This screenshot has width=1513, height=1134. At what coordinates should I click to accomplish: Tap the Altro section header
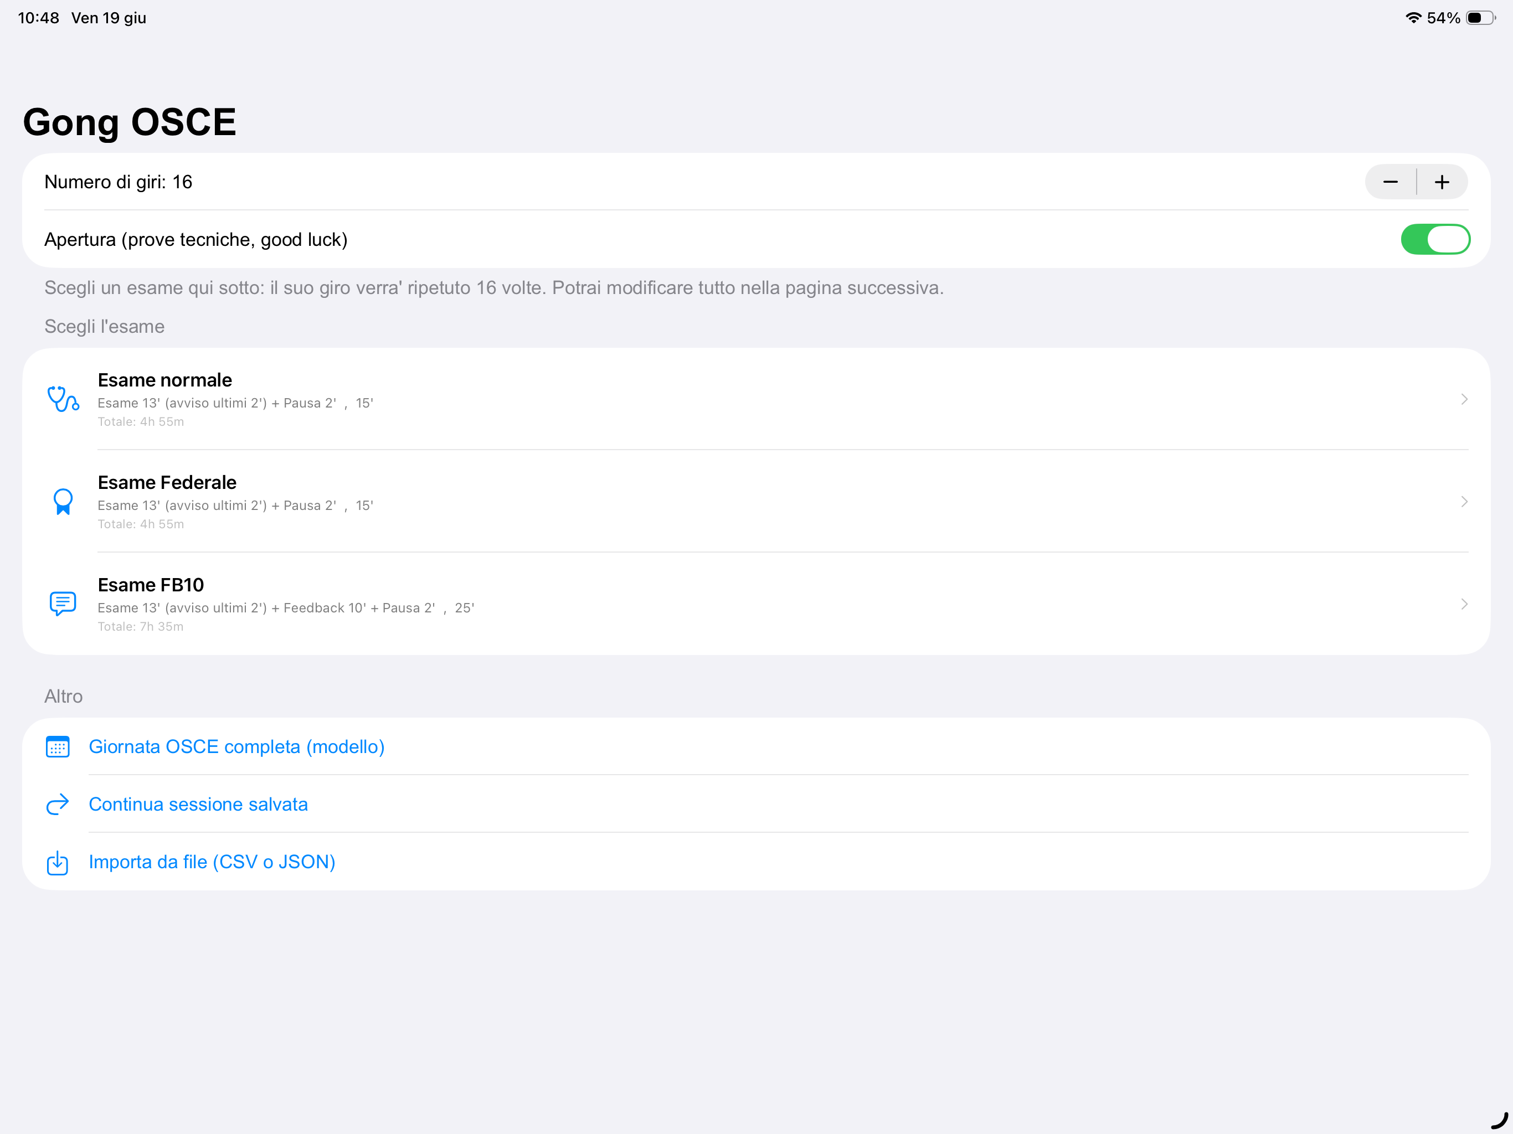64,695
